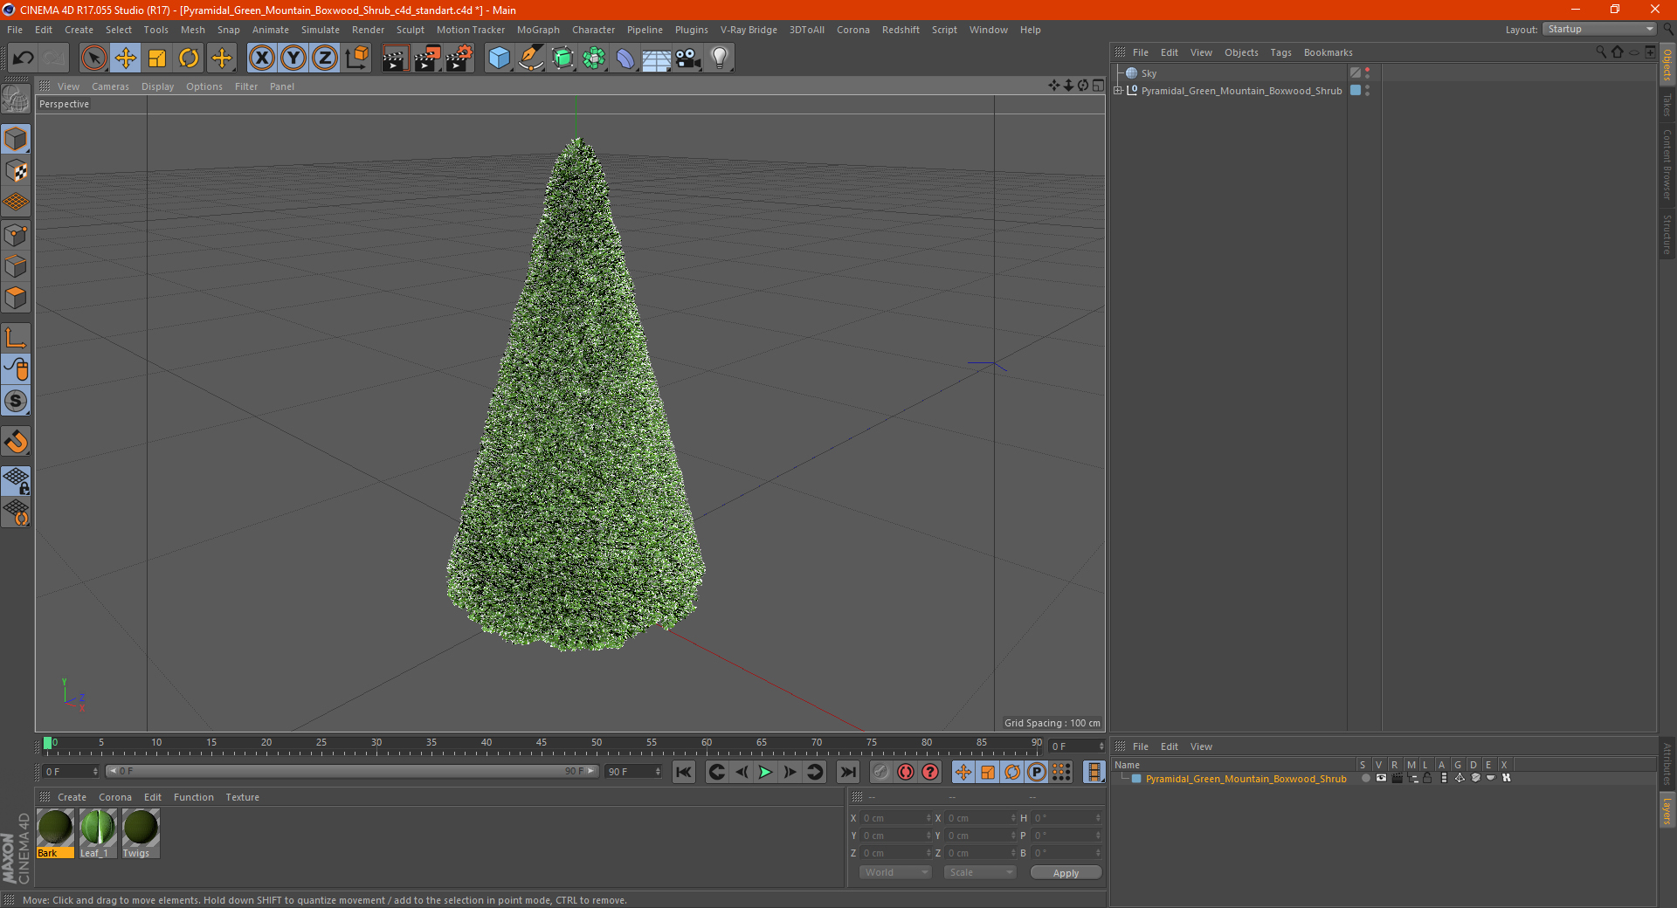The width and height of the screenshot is (1677, 908).
Task: Switch to Polygons mode
Action: click(16, 298)
